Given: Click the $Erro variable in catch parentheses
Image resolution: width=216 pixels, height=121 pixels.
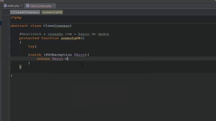Looking at the screenshot, I should click(80, 55).
